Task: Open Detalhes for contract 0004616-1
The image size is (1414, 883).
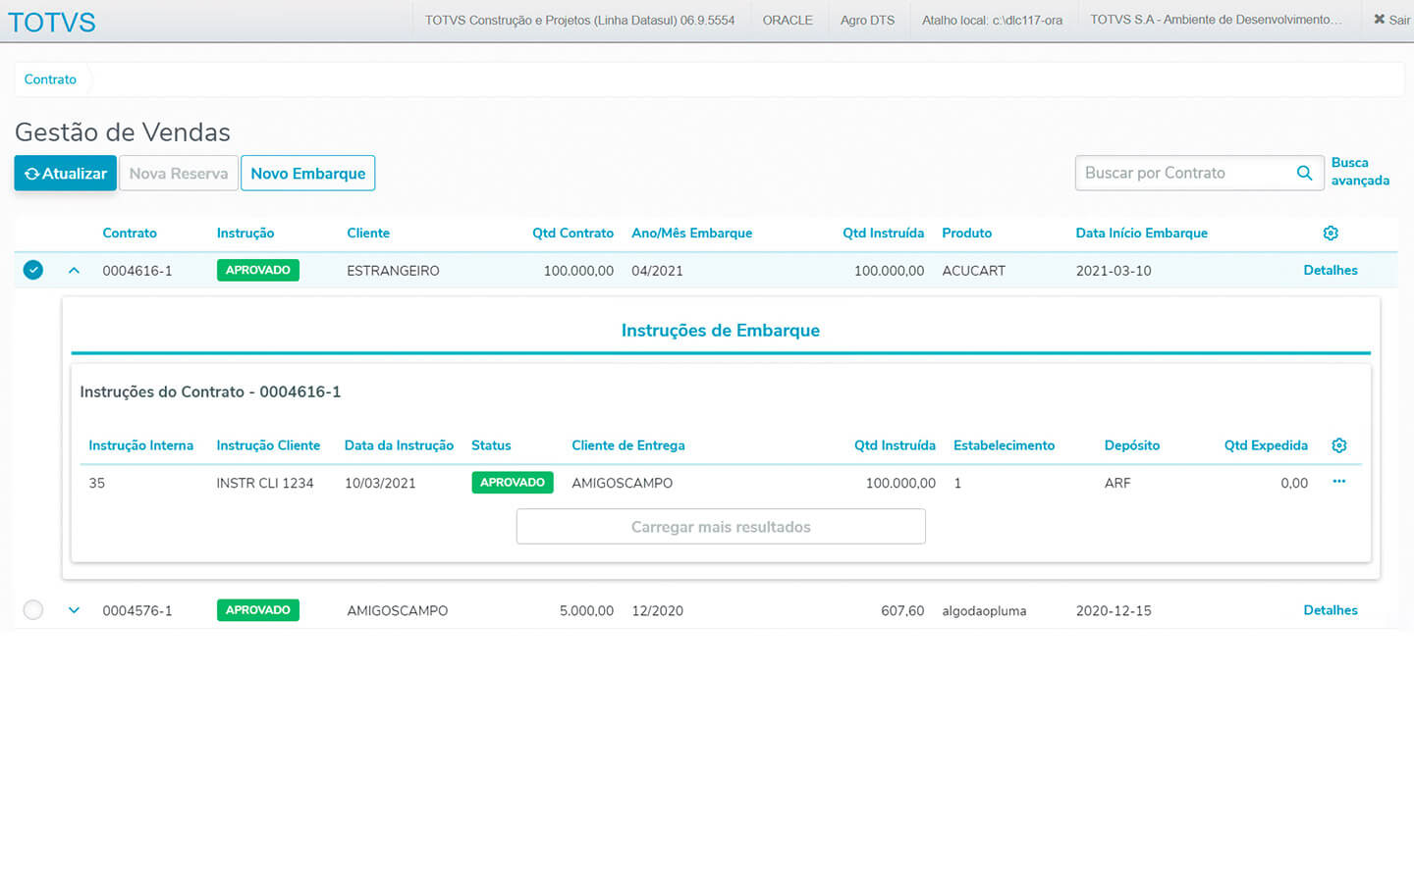Action: [x=1330, y=271]
